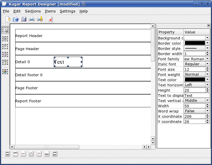Print the report using the printer icon
This screenshot has width=212, height=165.
[32, 19]
